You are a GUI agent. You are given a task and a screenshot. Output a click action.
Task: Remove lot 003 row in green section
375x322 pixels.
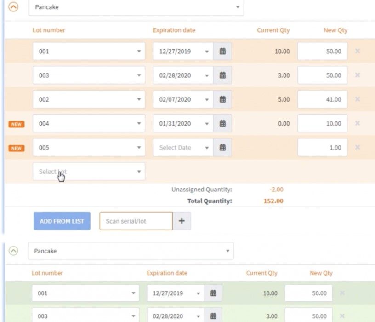tap(342, 316)
